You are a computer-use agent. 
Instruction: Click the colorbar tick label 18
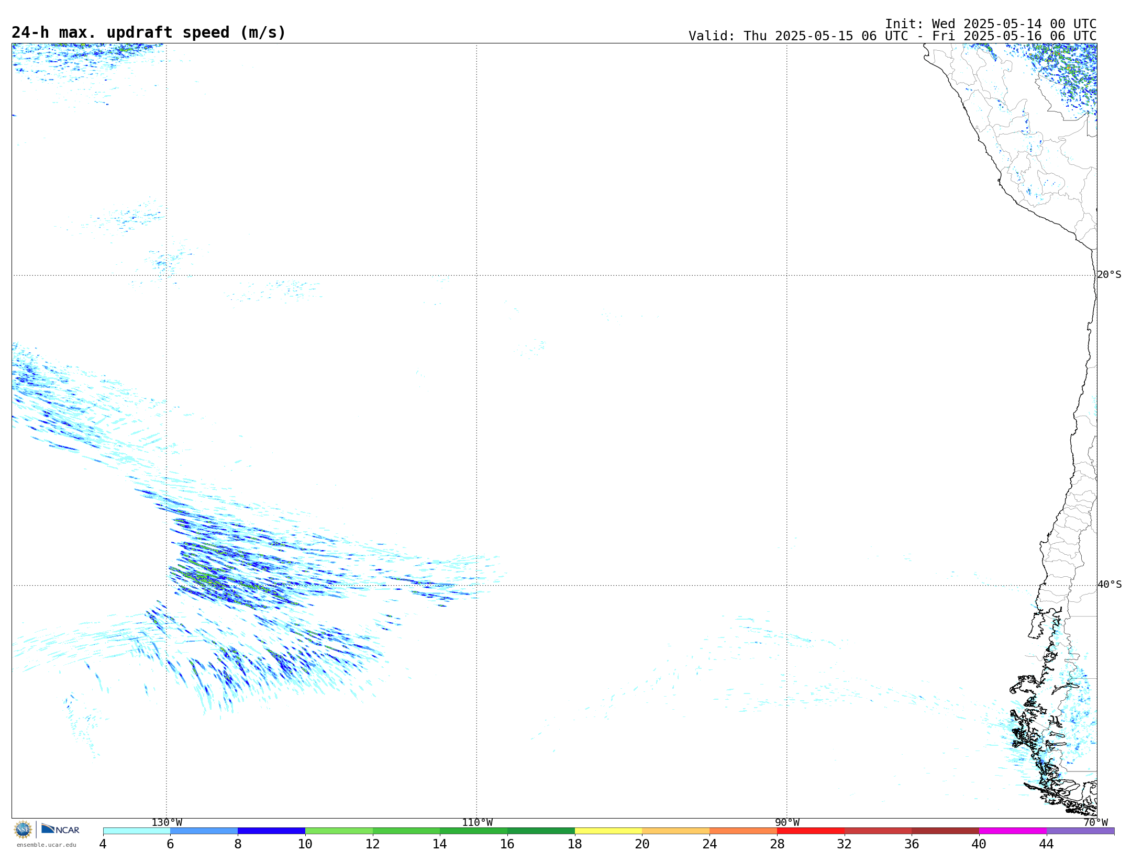575,844
